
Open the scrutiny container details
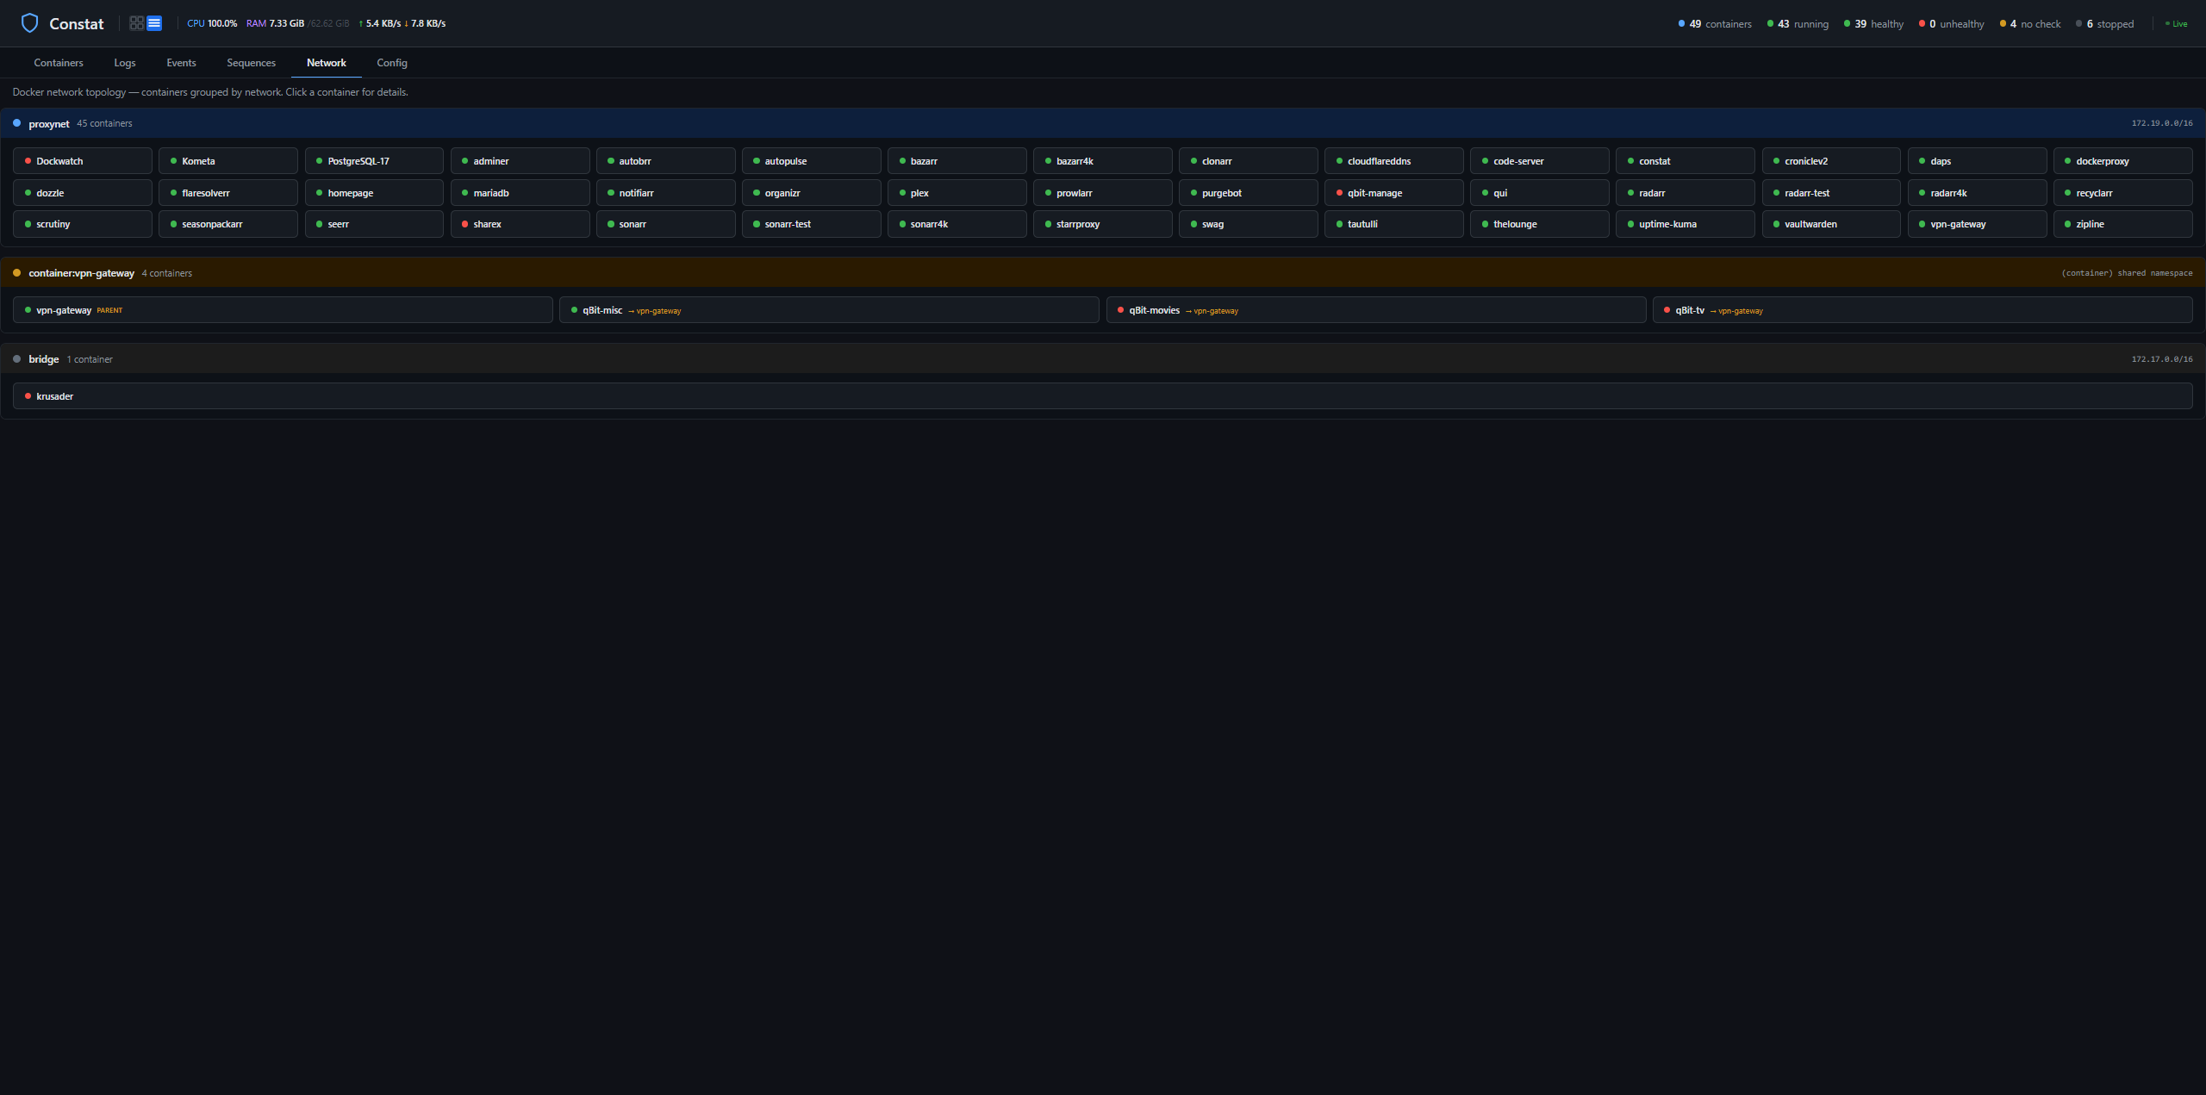point(83,224)
